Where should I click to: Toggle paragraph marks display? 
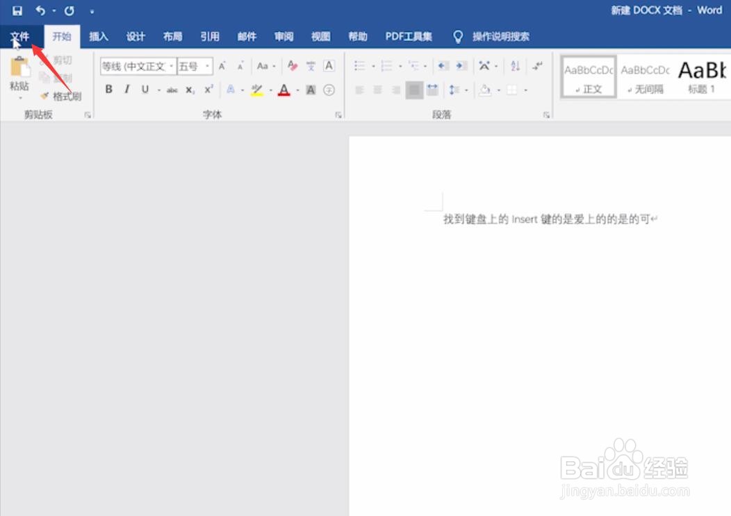tap(536, 65)
